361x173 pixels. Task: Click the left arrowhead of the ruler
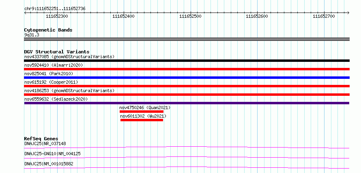[25, 13]
